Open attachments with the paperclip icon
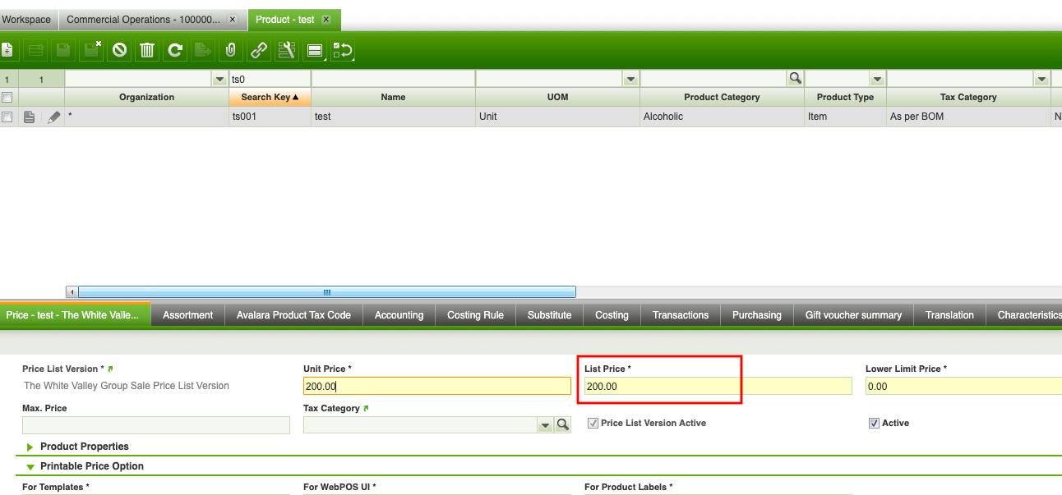 [231, 50]
